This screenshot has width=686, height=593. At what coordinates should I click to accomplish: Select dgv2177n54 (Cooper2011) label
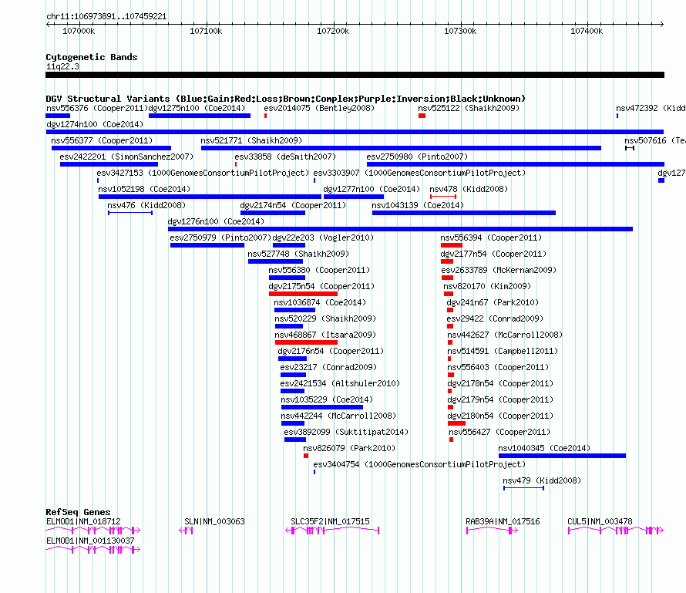[x=493, y=254]
